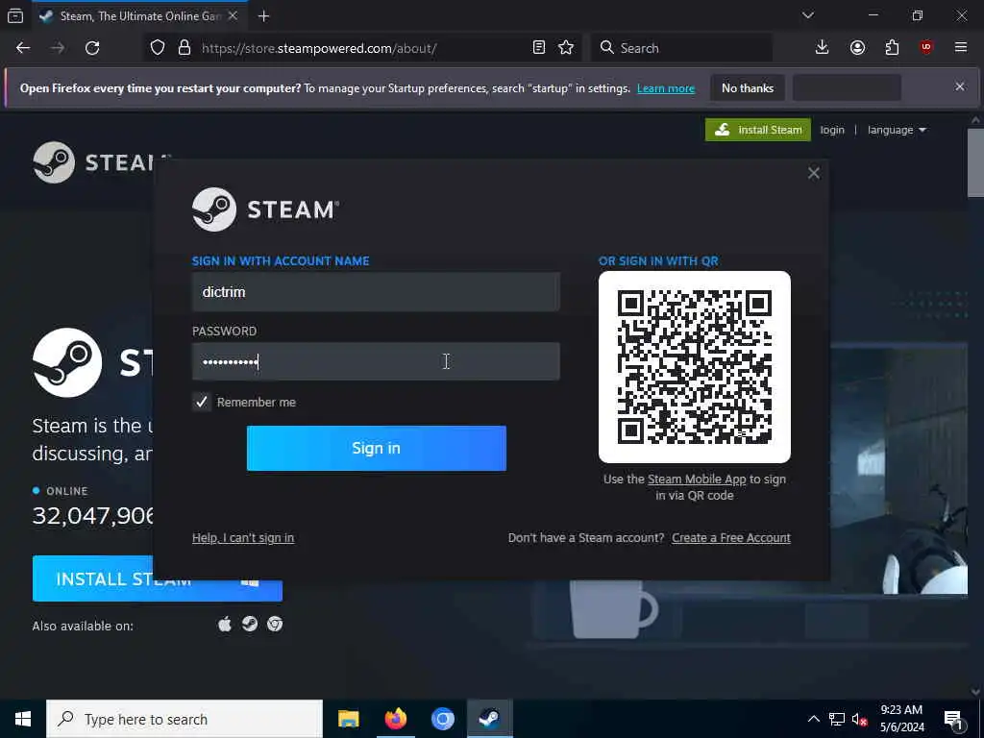Open the Steam app from taskbar
Image resolution: width=984 pixels, height=738 pixels.
pos(489,719)
